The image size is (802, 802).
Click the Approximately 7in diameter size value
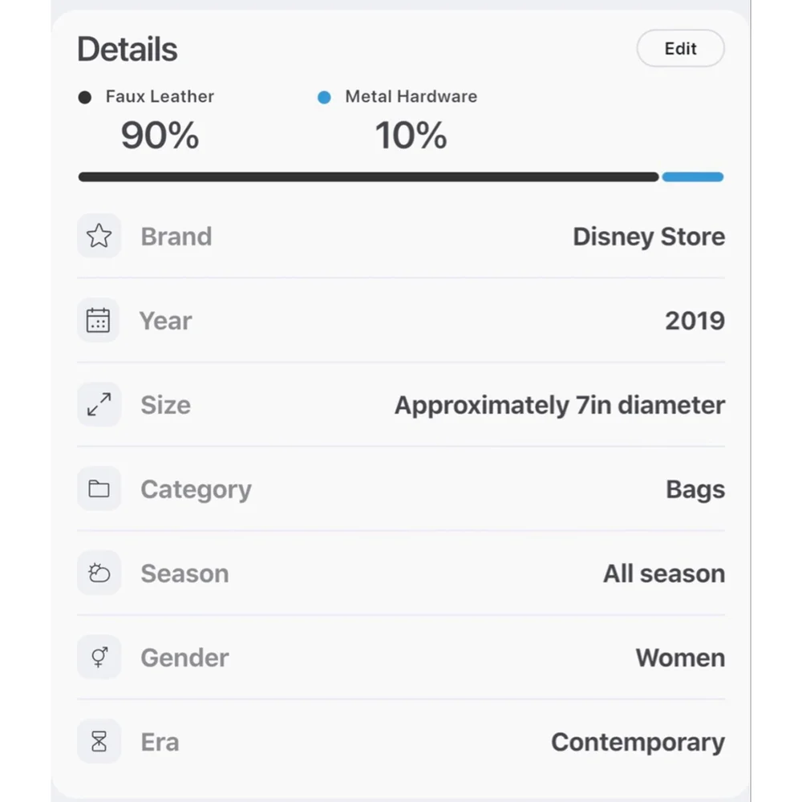pyautogui.click(x=559, y=405)
